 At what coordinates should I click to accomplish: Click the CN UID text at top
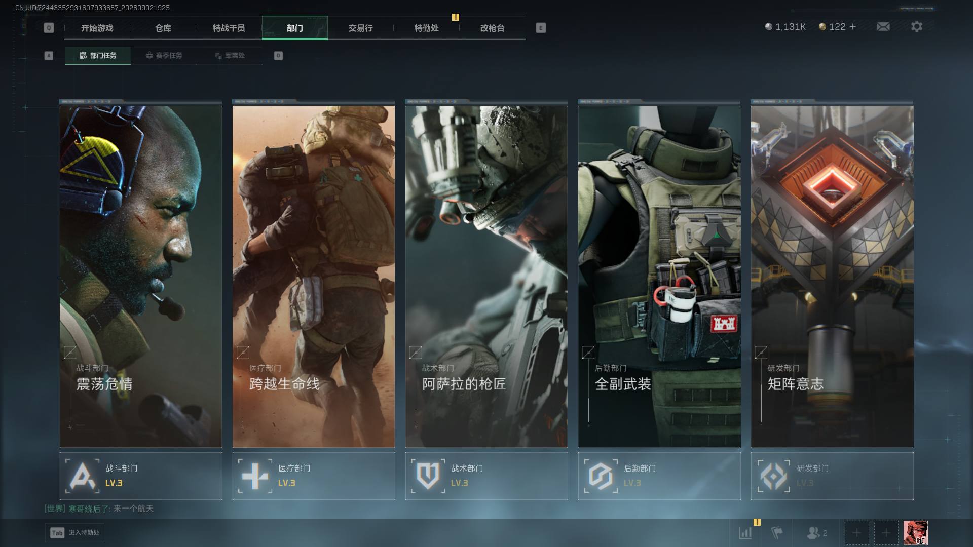(x=93, y=8)
